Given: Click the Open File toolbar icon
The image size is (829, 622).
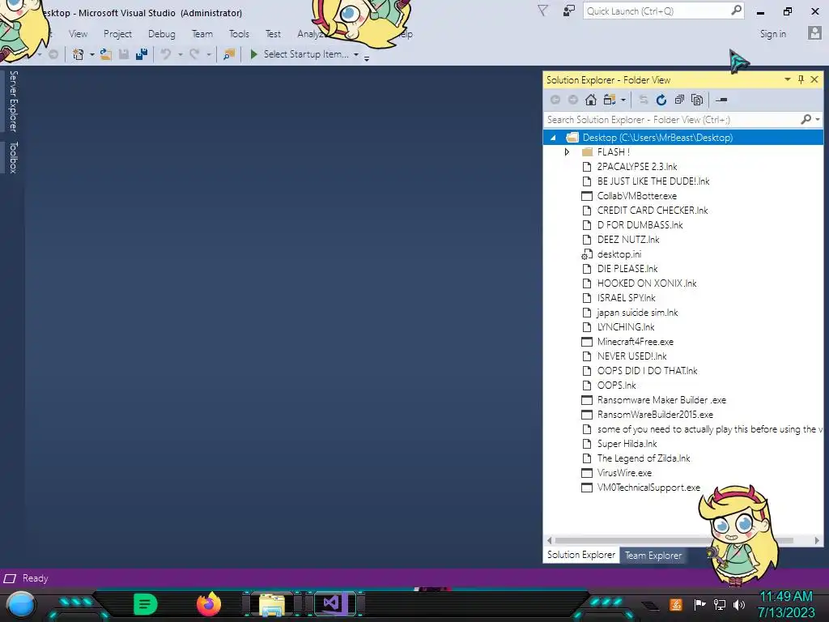Looking at the screenshot, I should 106,54.
